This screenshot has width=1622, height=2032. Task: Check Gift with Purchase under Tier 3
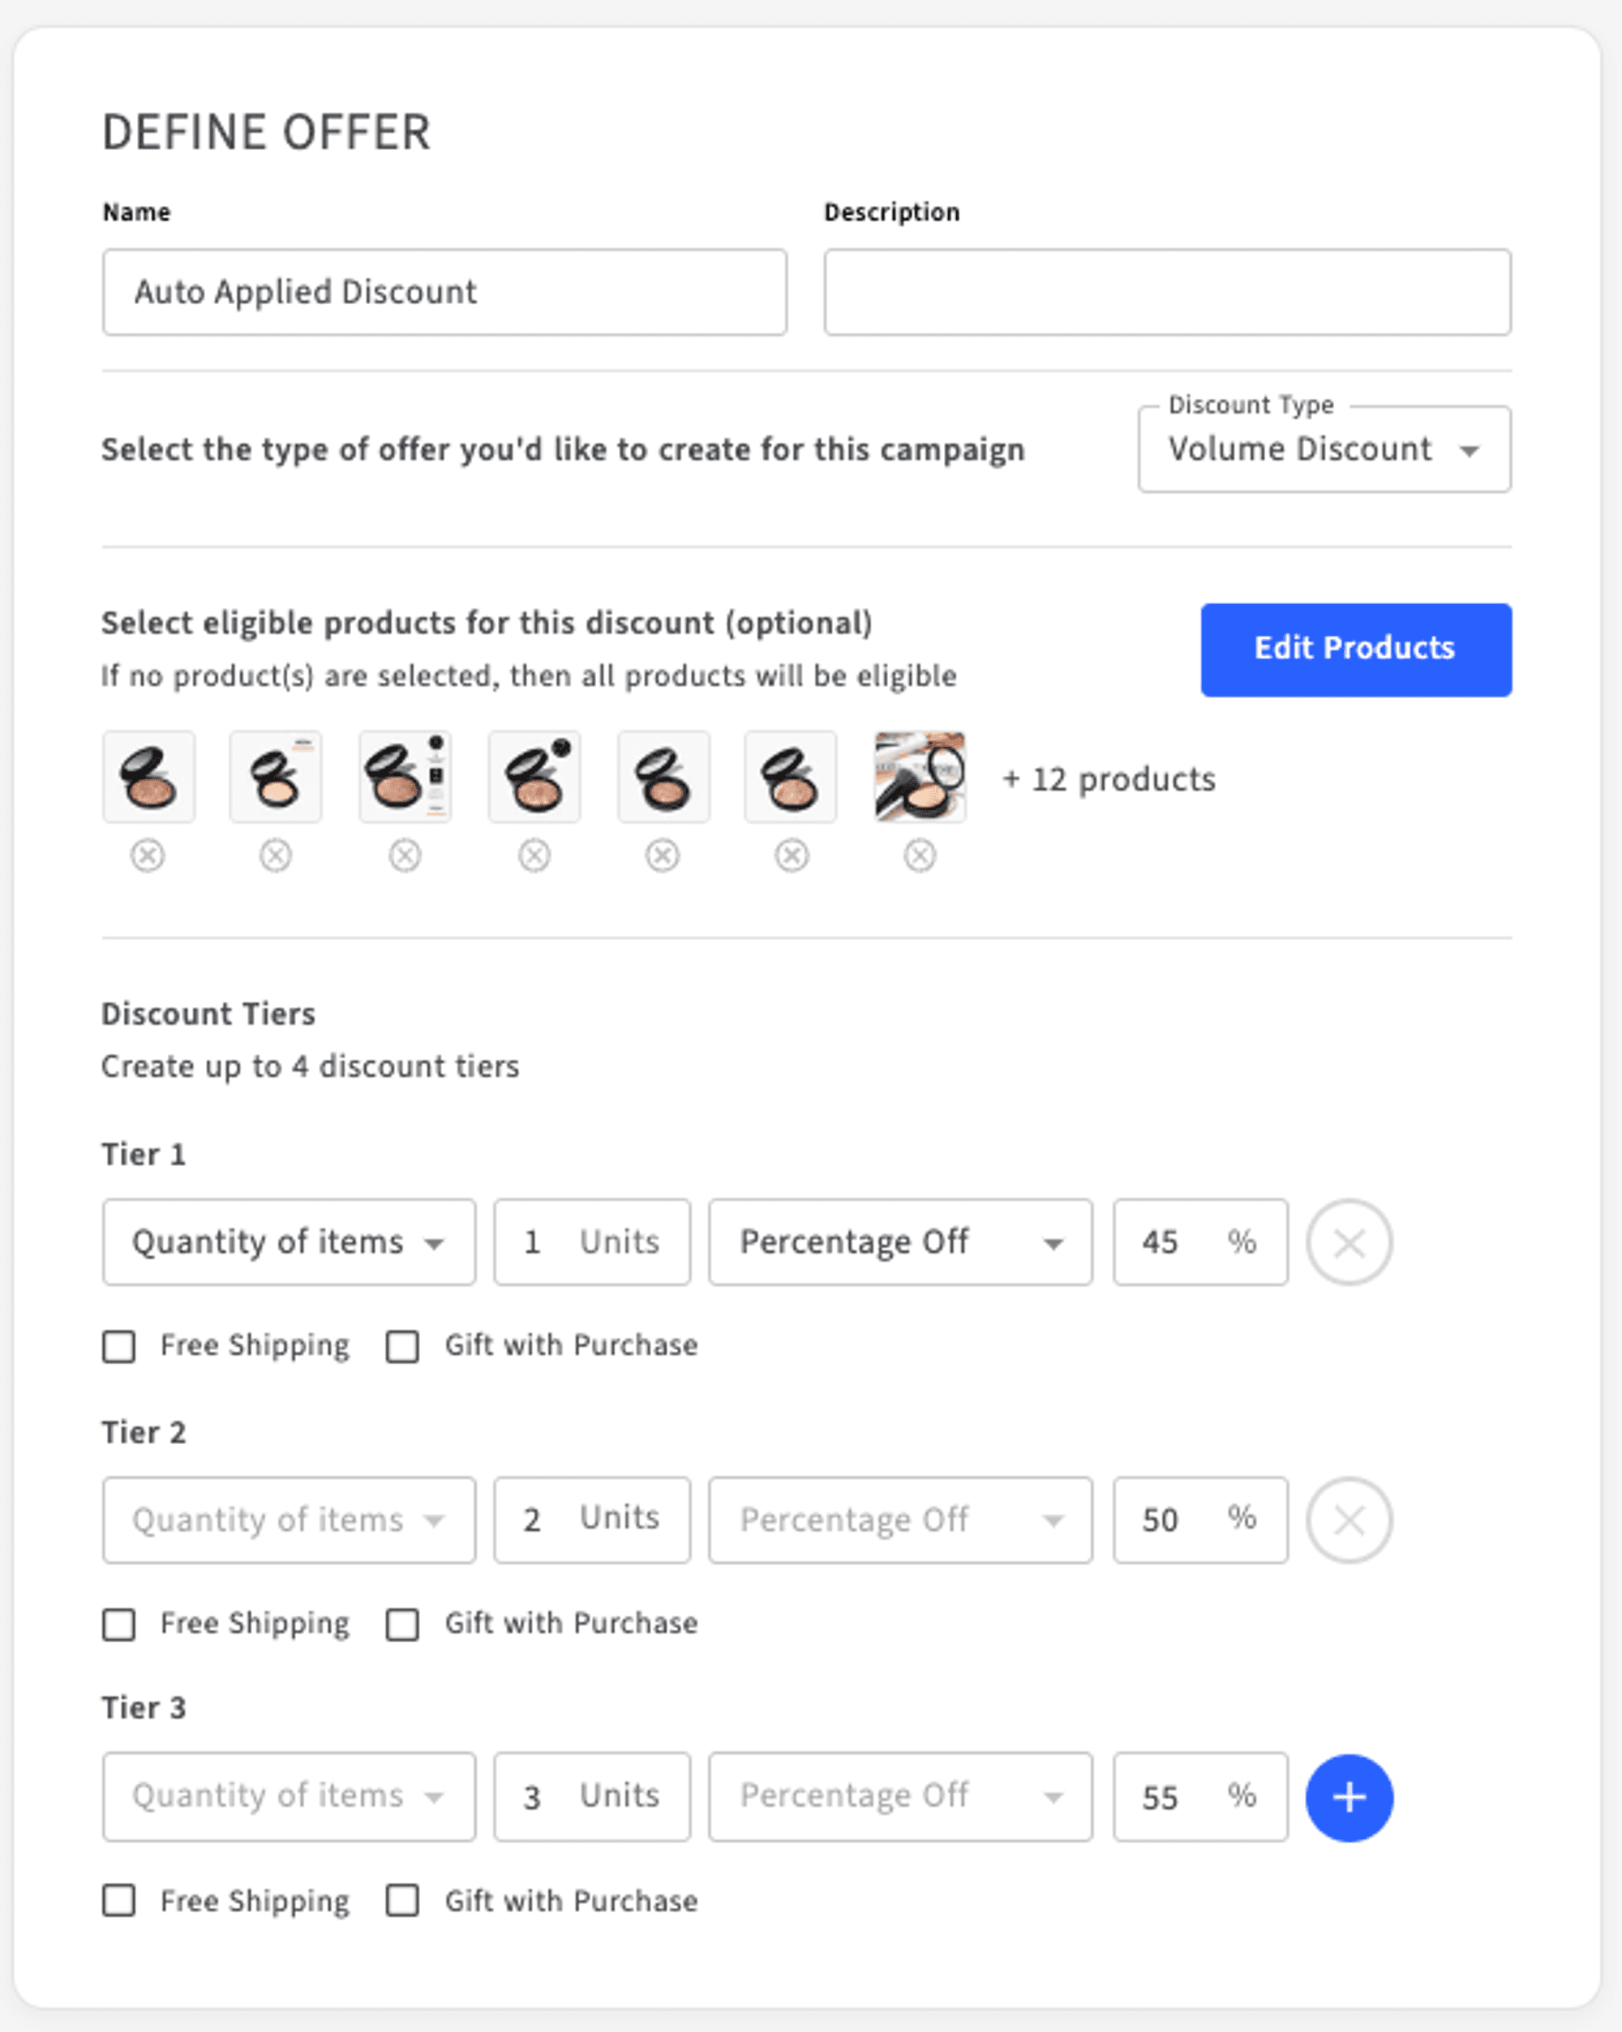tap(402, 1901)
